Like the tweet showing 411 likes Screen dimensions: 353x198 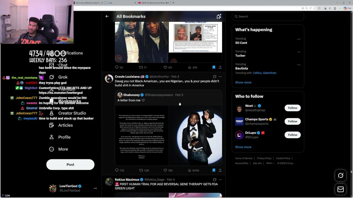tap(168, 67)
